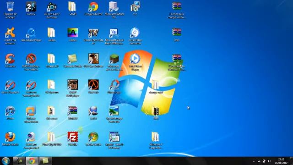This screenshot has width=293, height=165.
Task: Select the Orbs WinRAR archive
Action: [x=177, y=33]
